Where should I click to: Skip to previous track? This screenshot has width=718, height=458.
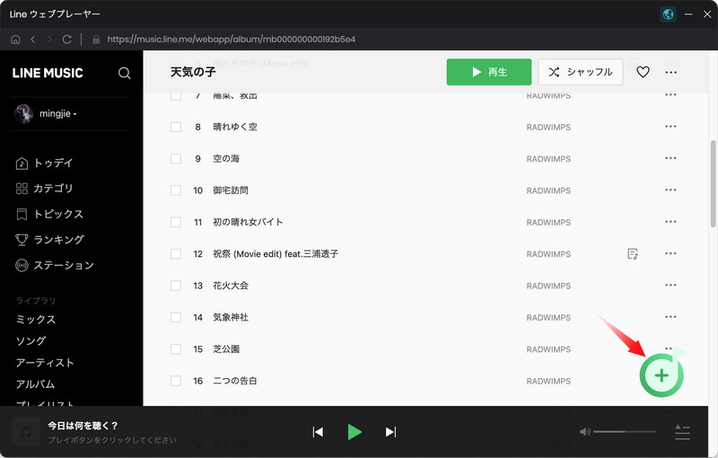pos(318,432)
